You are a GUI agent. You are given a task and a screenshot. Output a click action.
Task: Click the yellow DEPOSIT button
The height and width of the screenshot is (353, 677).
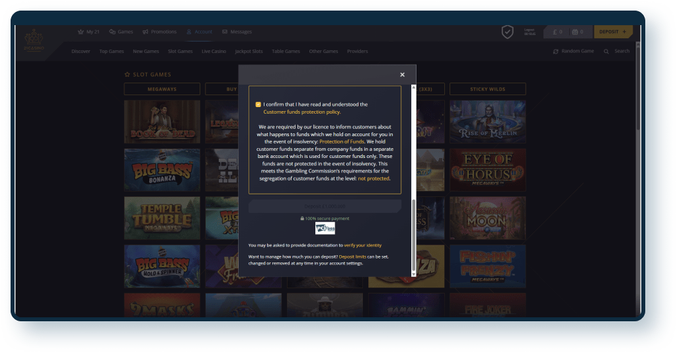pos(613,32)
